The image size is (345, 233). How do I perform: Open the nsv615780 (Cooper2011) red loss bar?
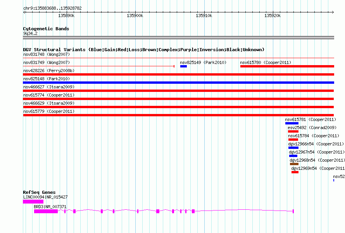[287, 66]
